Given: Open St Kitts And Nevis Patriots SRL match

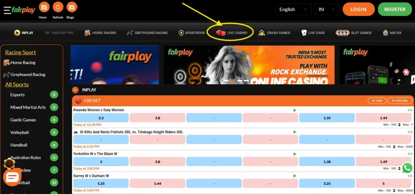Looking at the screenshot, I should 131,132.
